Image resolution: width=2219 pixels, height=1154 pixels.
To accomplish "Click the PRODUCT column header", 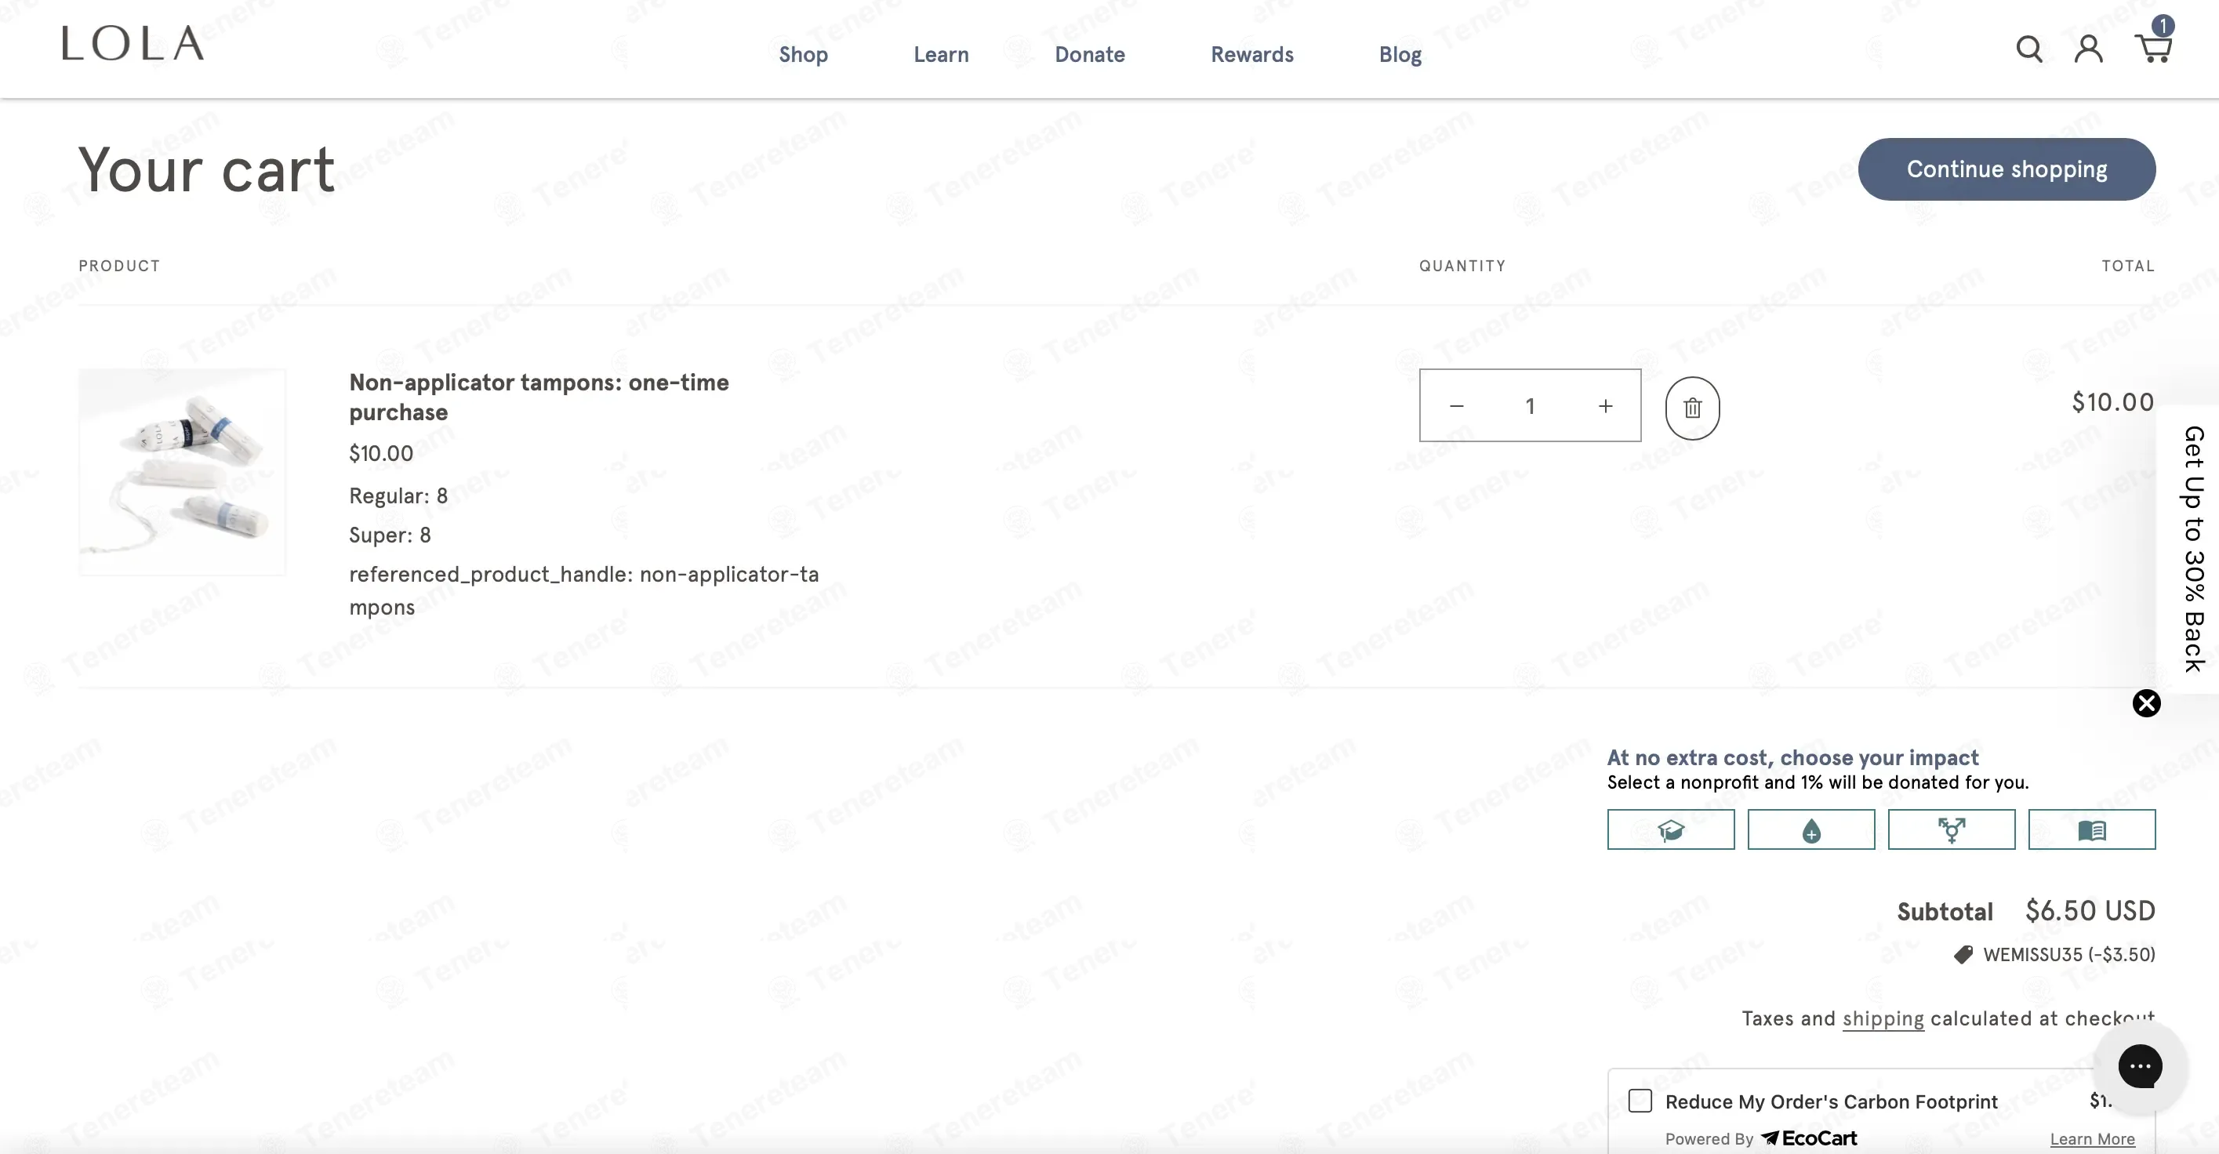I will point(119,265).
